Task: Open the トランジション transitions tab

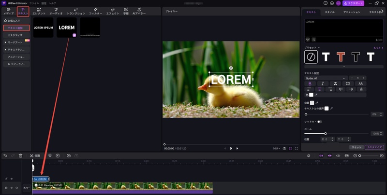Action: 76,11
